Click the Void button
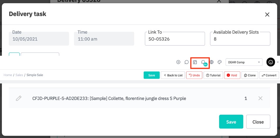280x138 pixels. (232, 75)
